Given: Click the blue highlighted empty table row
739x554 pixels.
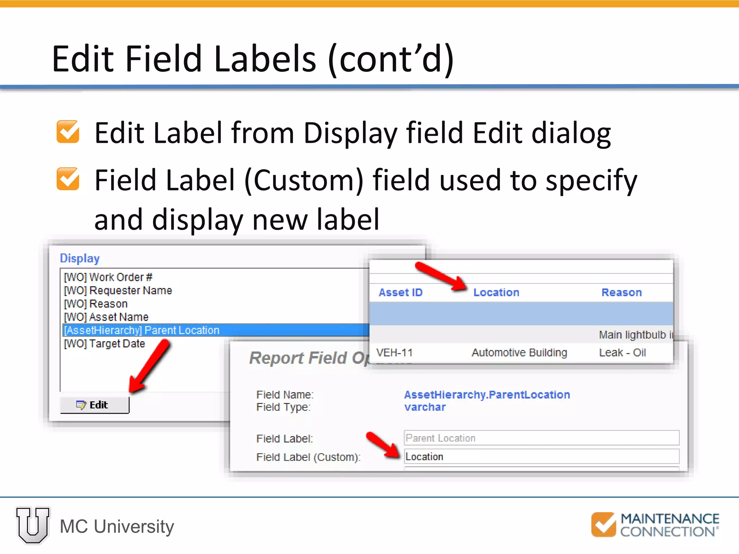Looking at the screenshot, I should 521,314.
